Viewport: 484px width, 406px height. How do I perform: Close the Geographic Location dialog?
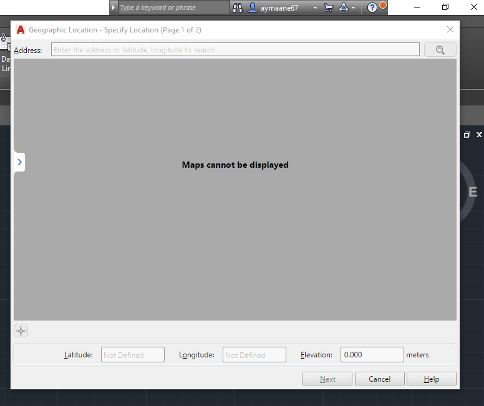450,30
